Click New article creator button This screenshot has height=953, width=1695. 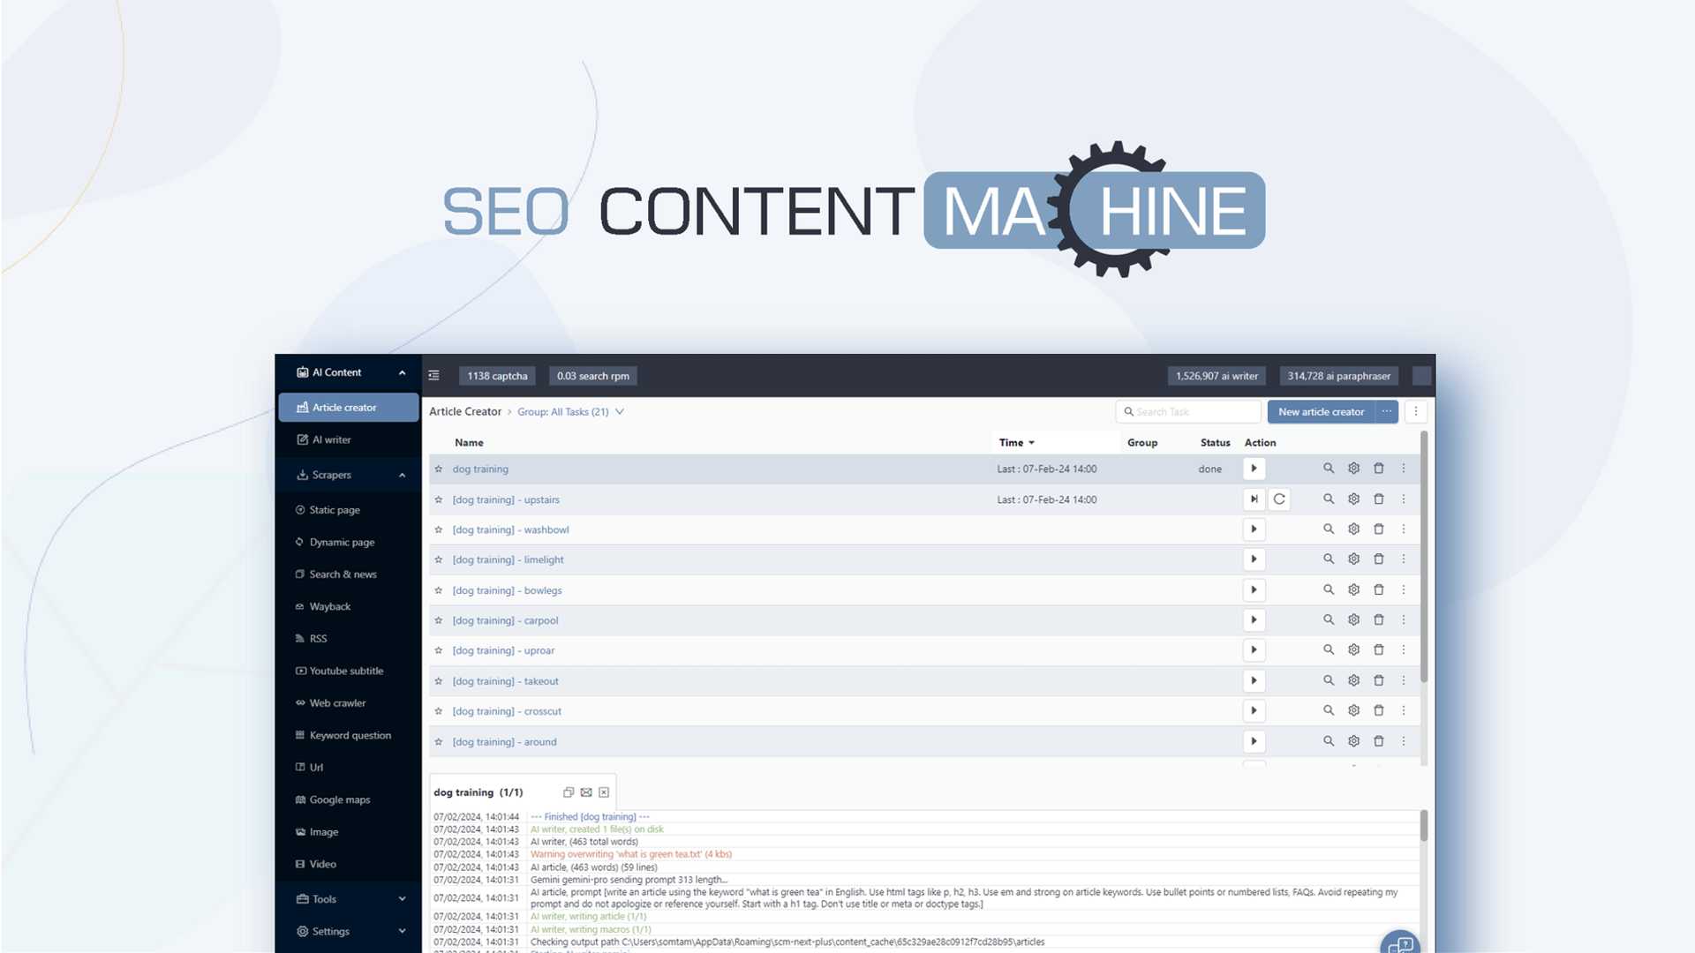[1321, 412]
